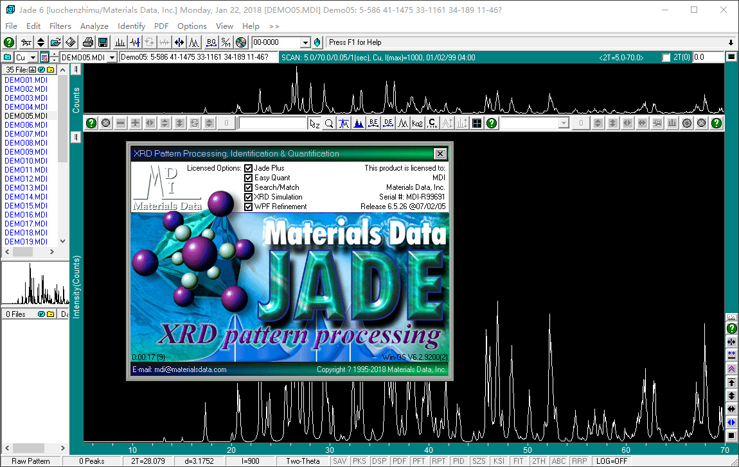The image size is (739, 467).
Task: Expand the >> more menus chevron
Action: pos(274,26)
